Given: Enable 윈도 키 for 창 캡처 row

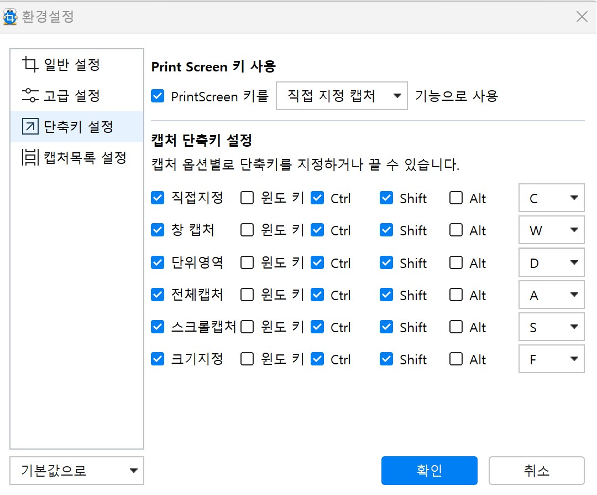Looking at the screenshot, I should coord(247,230).
